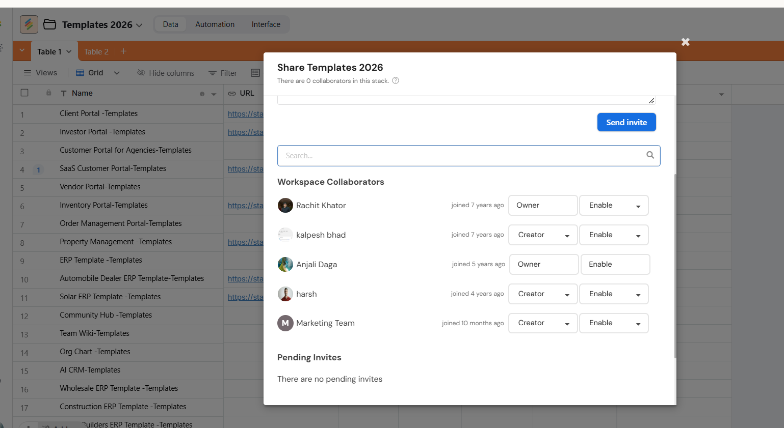The width and height of the screenshot is (784, 428).
Task: Click the Filter icon in toolbar
Action: click(x=213, y=73)
